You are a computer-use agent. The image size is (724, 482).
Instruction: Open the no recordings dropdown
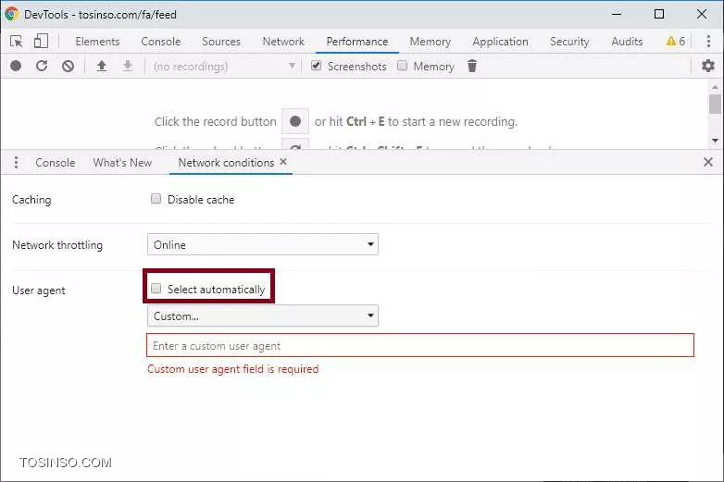(224, 67)
